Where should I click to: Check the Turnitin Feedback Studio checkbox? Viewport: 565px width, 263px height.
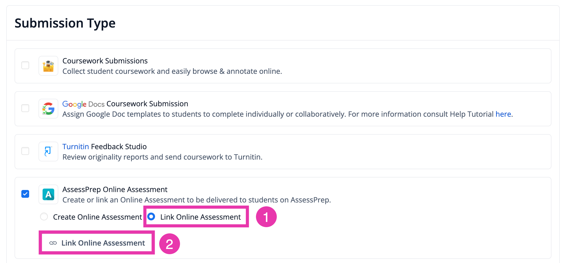coord(25,151)
